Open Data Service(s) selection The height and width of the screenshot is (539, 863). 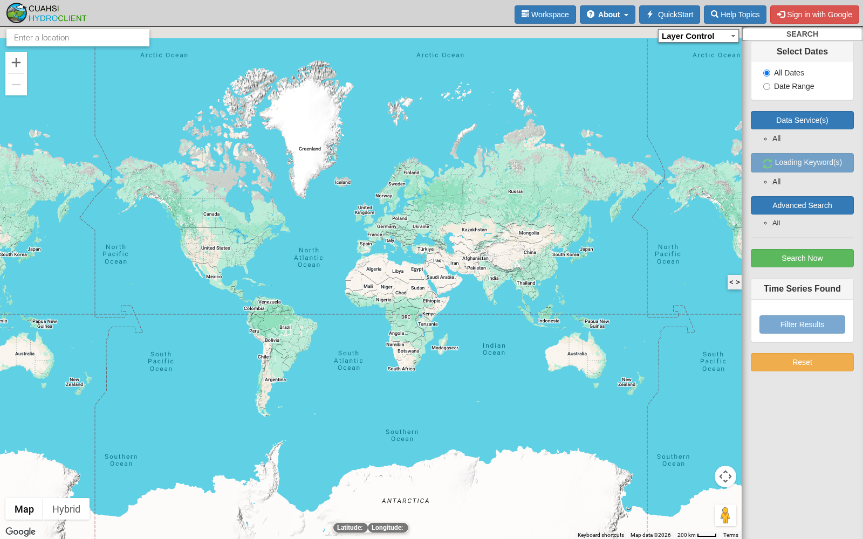(x=802, y=120)
